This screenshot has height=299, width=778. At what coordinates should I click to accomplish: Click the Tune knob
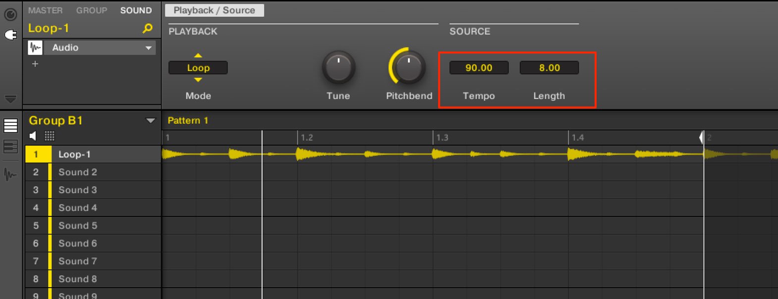338,67
